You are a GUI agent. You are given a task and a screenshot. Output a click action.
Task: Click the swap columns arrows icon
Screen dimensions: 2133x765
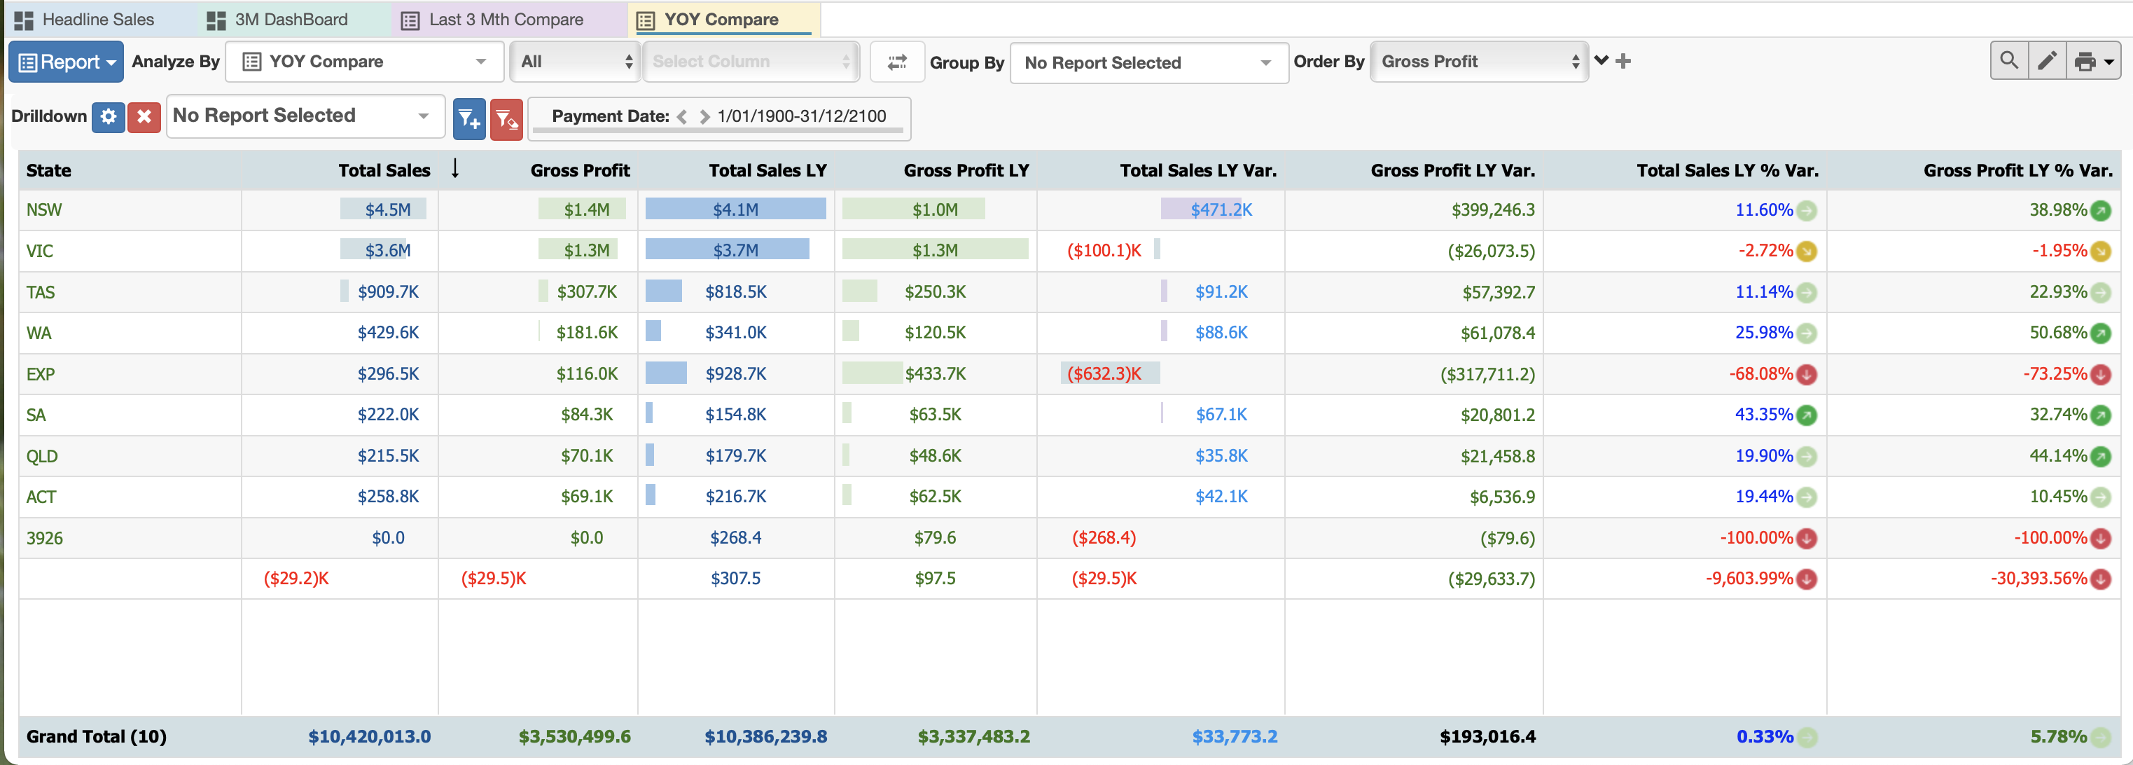[x=897, y=62]
